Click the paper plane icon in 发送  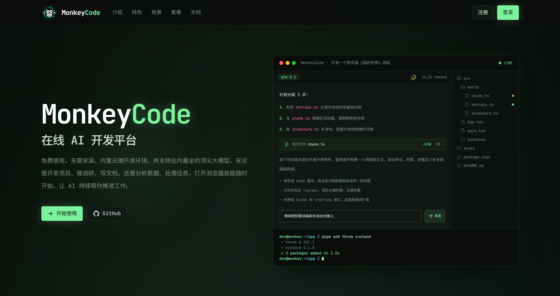click(x=431, y=216)
